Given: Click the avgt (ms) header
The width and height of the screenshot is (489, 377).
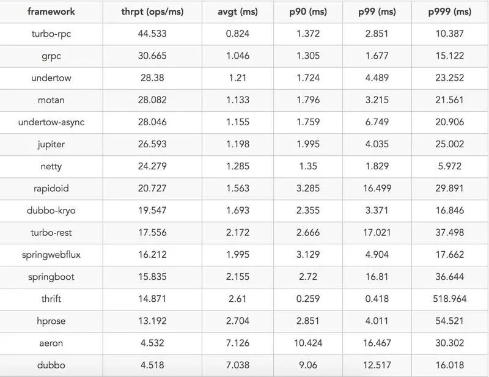Looking at the screenshot, I should point(238,12).
